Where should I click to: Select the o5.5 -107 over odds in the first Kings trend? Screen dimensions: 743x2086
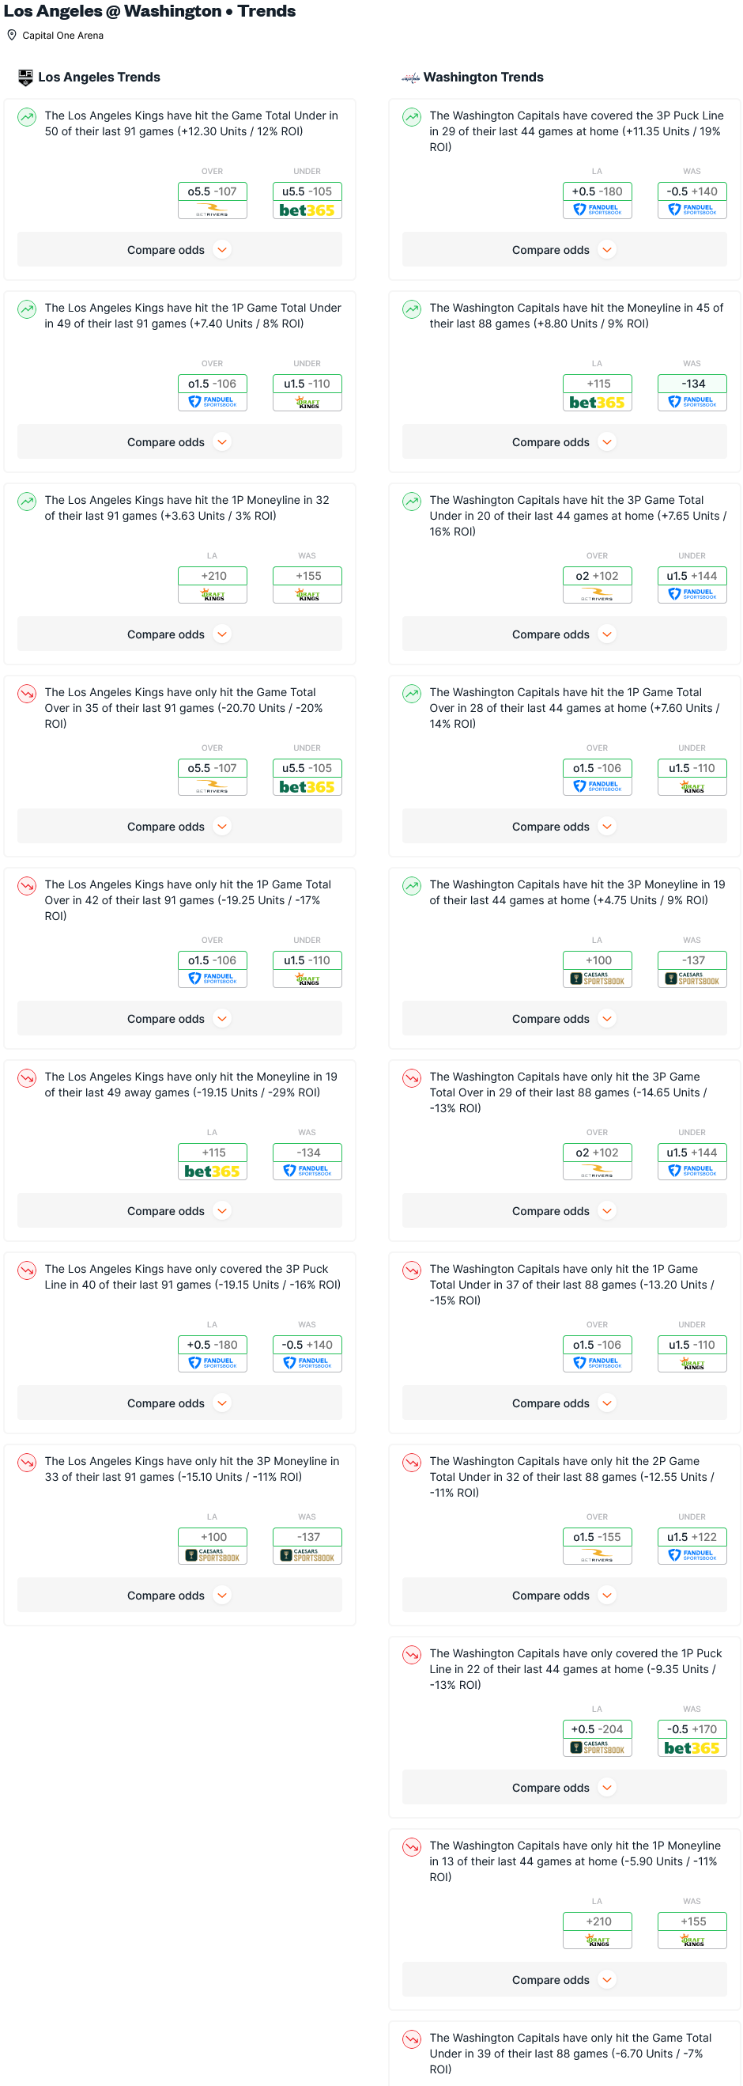[212, 192]
